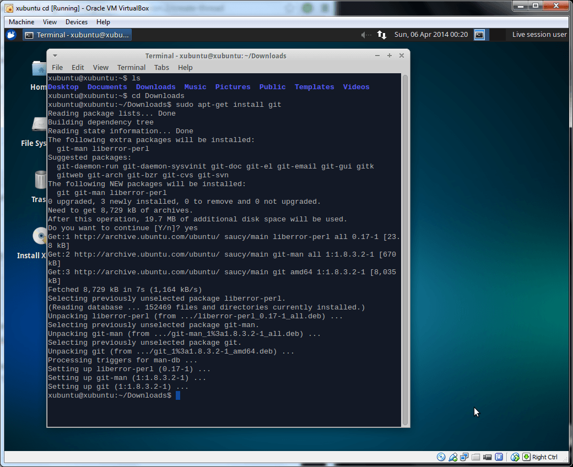Click the terminal cursor at the last prompt
The height and width of the screenshot is (467, 573).
[178, 395]
